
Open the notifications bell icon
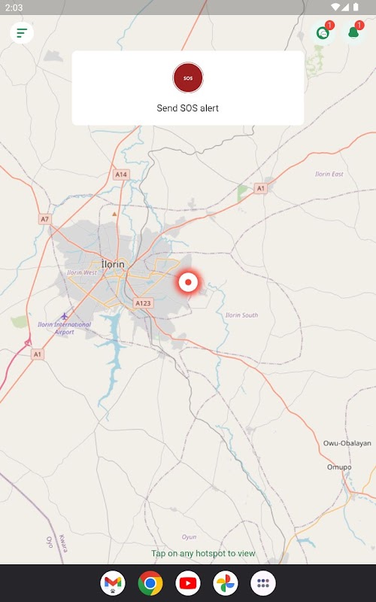click(x=353, y=33)
